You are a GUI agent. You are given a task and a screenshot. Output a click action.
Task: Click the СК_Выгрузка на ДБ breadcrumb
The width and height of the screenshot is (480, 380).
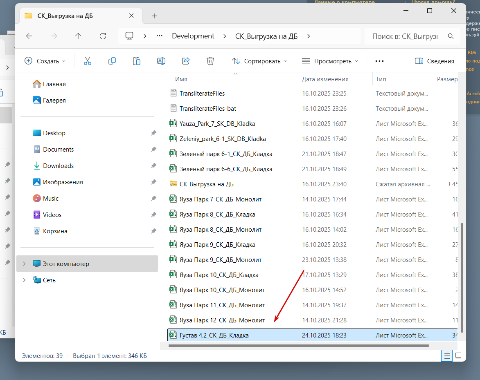(x=266, y=36)
